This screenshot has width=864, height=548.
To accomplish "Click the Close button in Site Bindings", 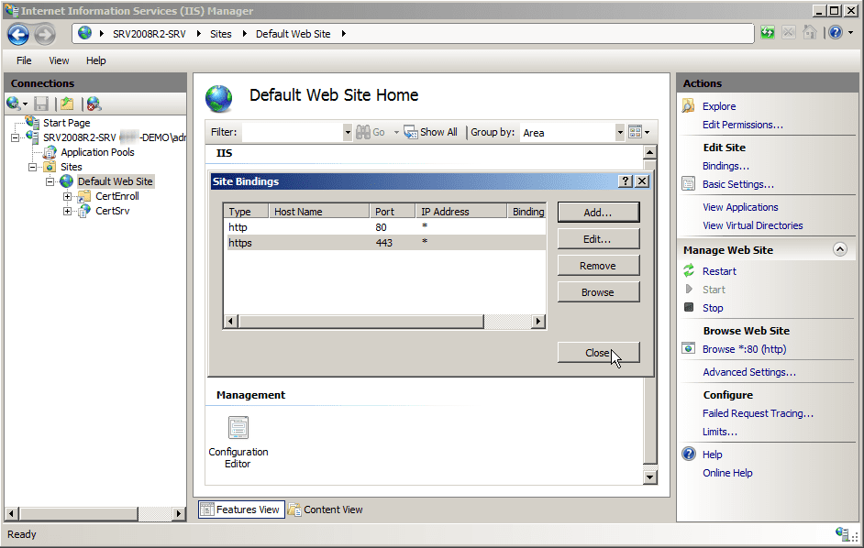I will pyautogui.click(x=598, y=353).
